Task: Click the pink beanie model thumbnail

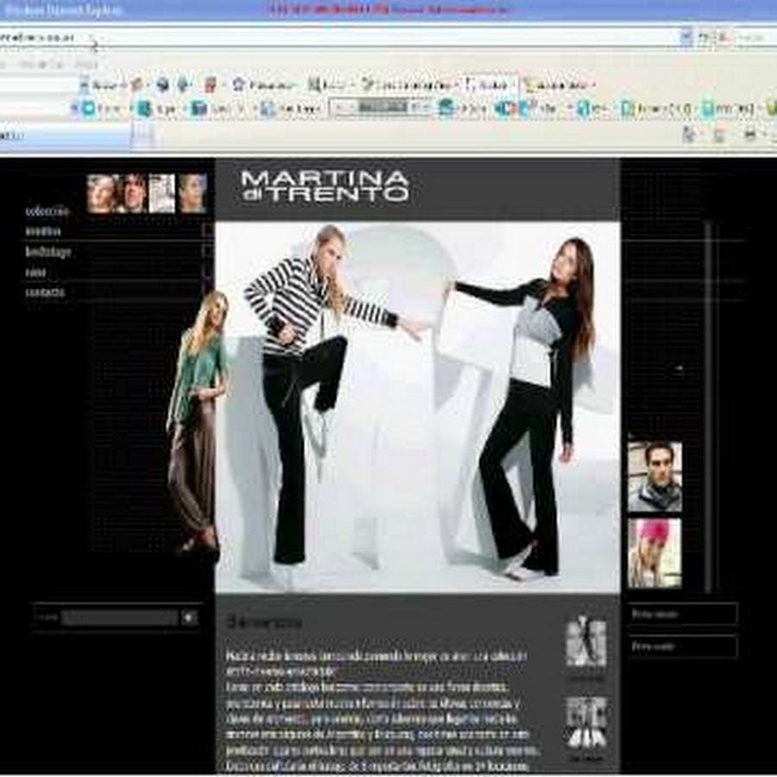Action: click(x=654, y=553)
